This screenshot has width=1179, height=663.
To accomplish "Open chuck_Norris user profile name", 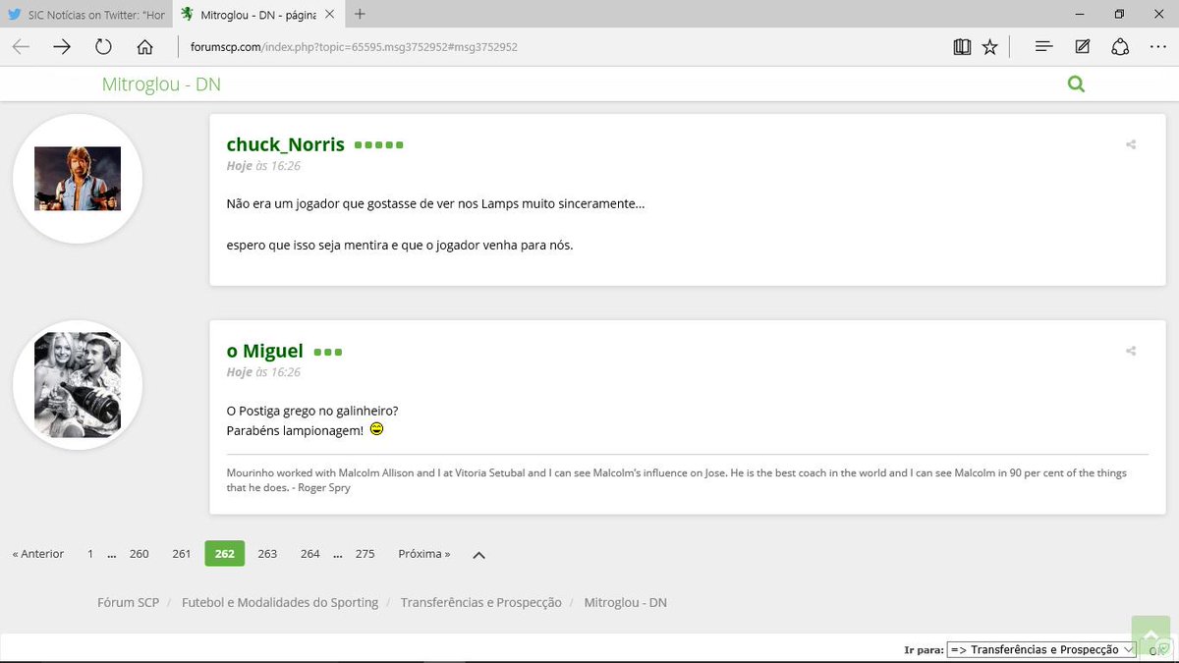I will (285, 144).
